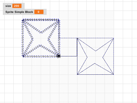The image size is (137, 103).
Task: Click the dotted horizontal line joining both squares
Action: click(x=68, y=38)
